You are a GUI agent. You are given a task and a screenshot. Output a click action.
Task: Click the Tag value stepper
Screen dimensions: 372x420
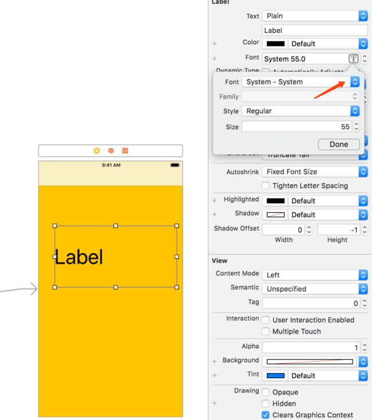[x=365, y=303]
